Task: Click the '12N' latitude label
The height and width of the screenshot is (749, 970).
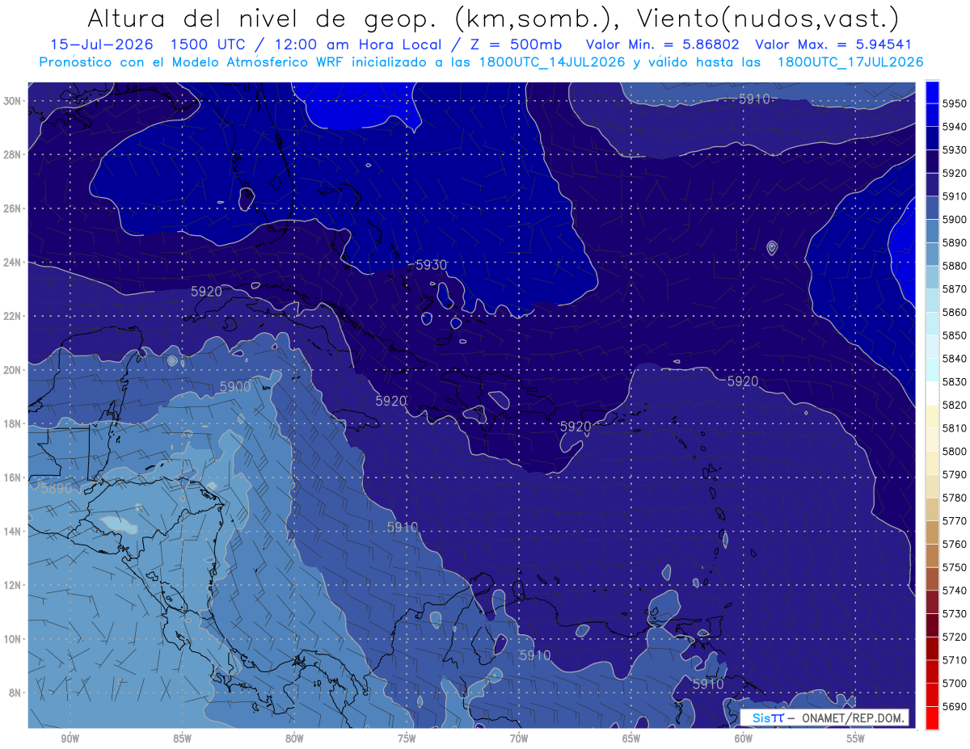Action: click(x=12, y=585)
